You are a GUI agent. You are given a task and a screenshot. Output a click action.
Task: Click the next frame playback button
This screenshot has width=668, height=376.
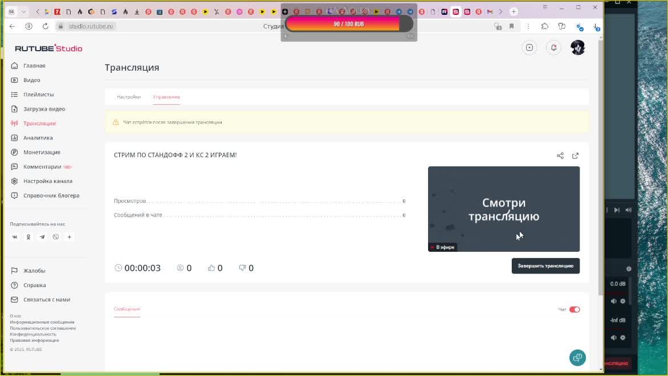pos(617,210)
